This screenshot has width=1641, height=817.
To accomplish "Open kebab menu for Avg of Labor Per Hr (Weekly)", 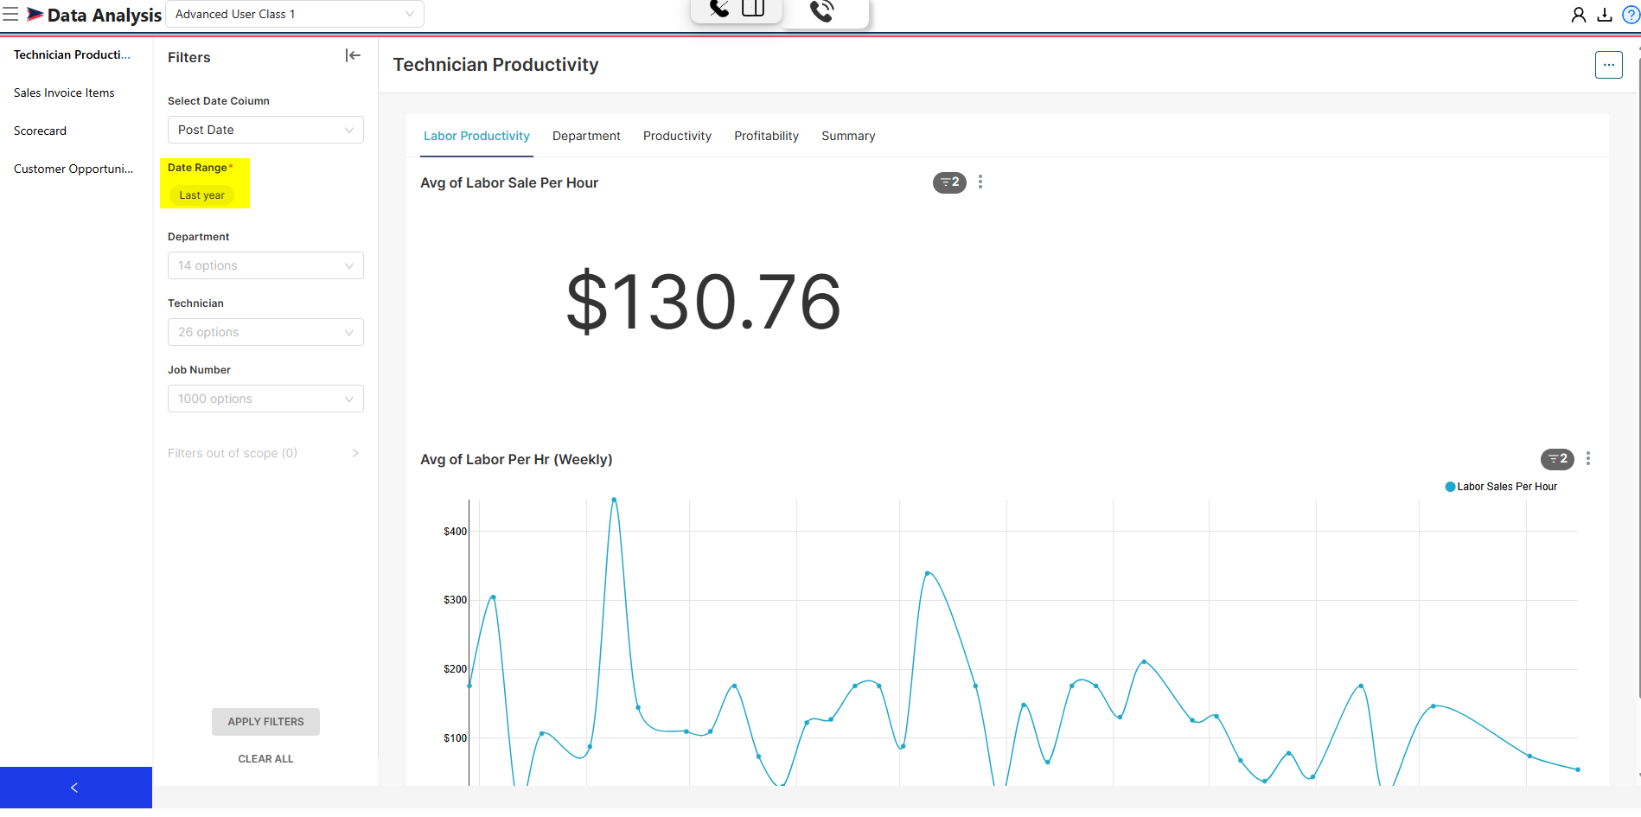I will coord(1588,459).
